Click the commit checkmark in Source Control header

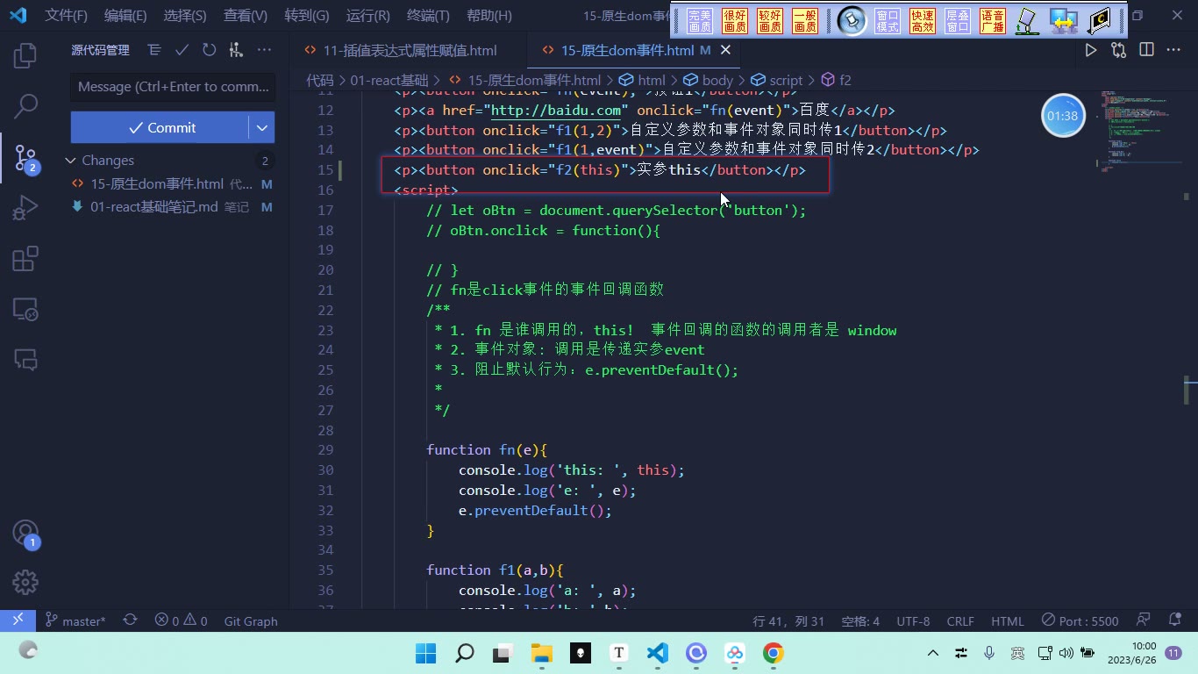[182, 50]
